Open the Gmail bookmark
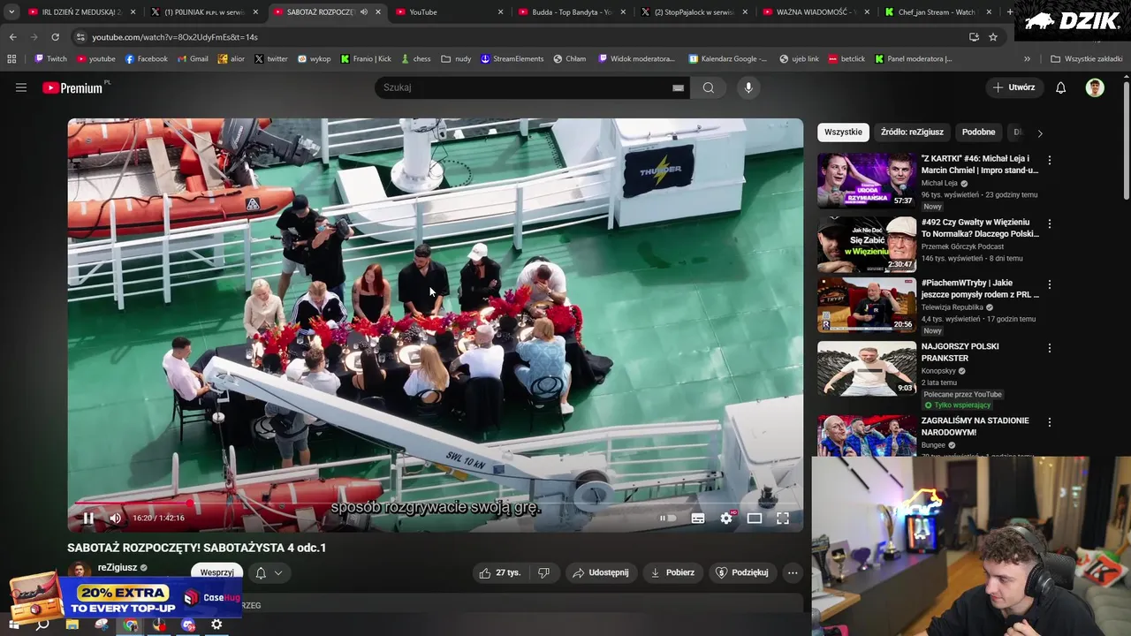The width and height of the screenshot is (1131, 636). point(193,59)
